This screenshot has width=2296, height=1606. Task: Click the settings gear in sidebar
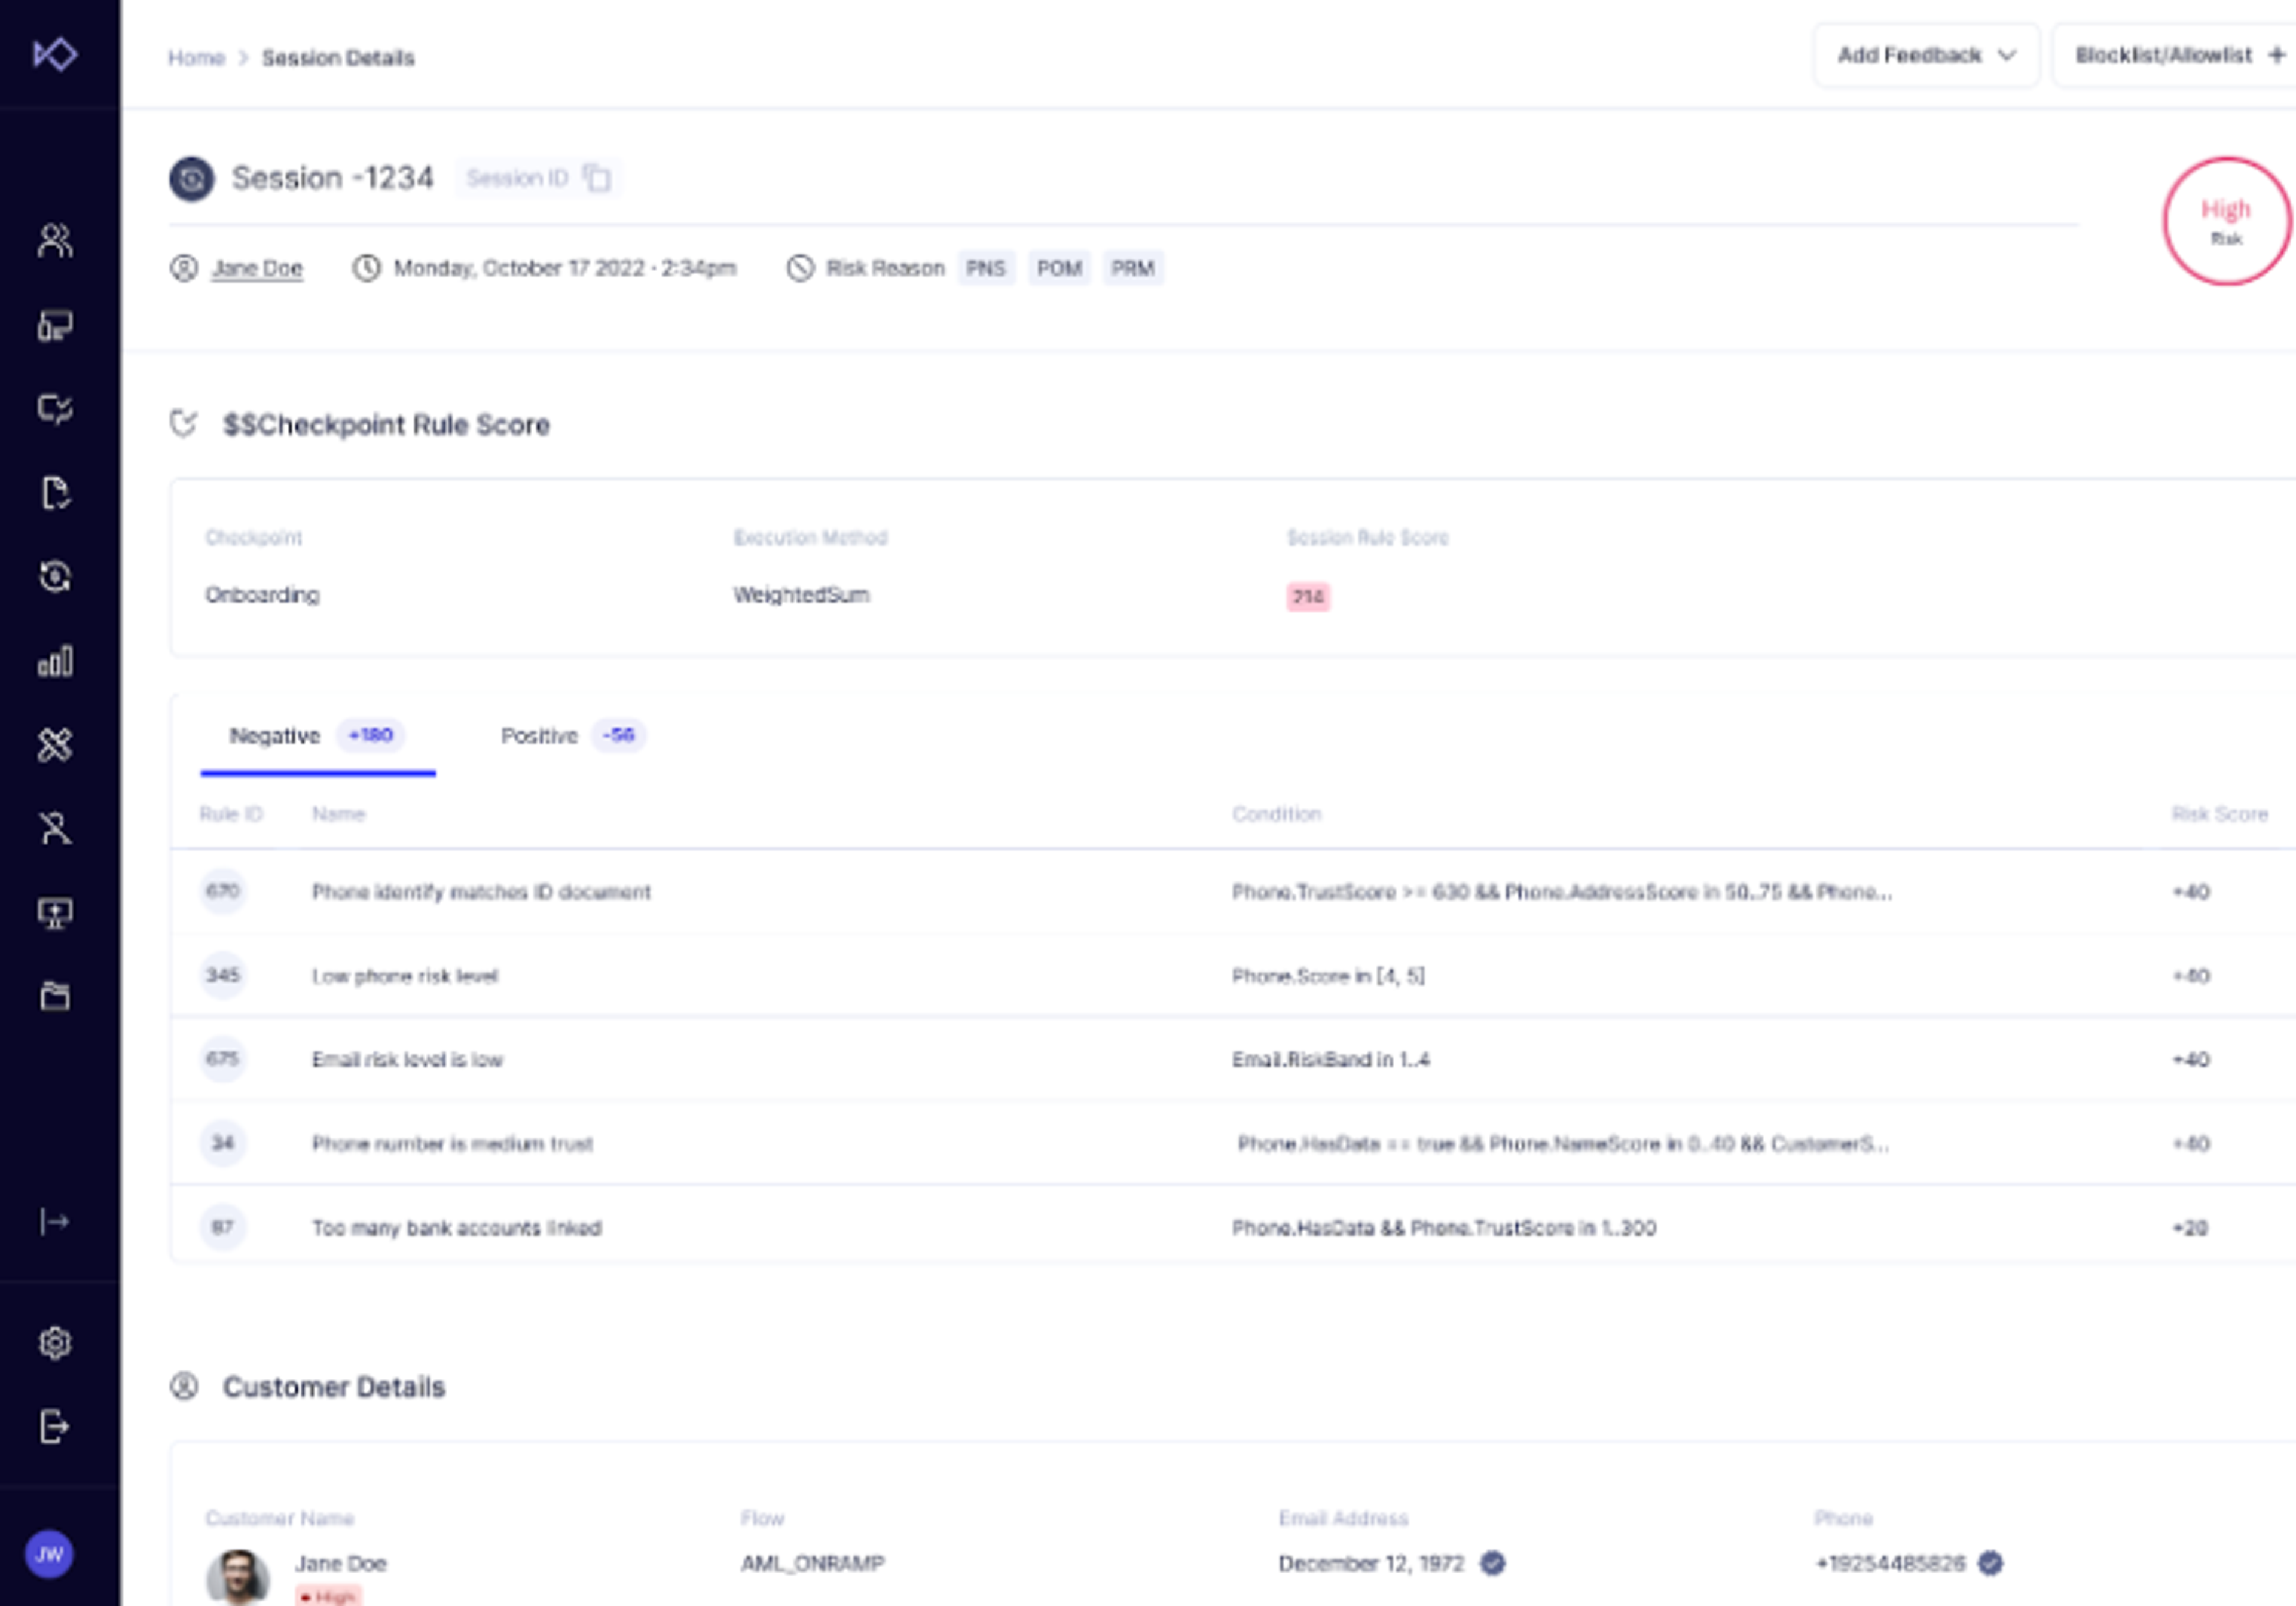pyautogui.click(x=55, y=1343)
